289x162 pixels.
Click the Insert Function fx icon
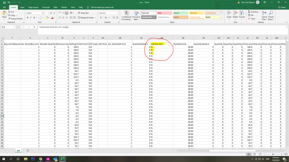click(x=34, y=27)
